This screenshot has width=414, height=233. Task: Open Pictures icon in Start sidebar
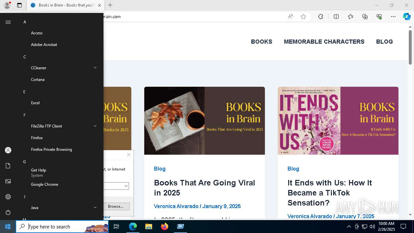coord(8,181)
